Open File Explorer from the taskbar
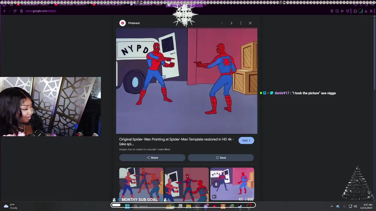The image size is (376, 211). (x=189, y=206)
